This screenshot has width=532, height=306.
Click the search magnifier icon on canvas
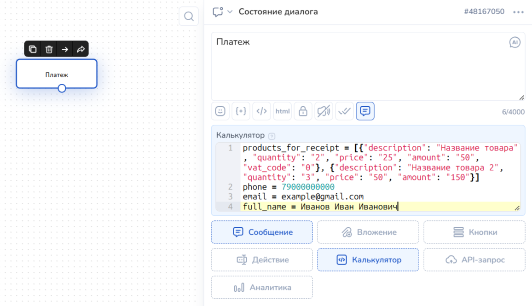pyautogui.click(x=189, y=17)
